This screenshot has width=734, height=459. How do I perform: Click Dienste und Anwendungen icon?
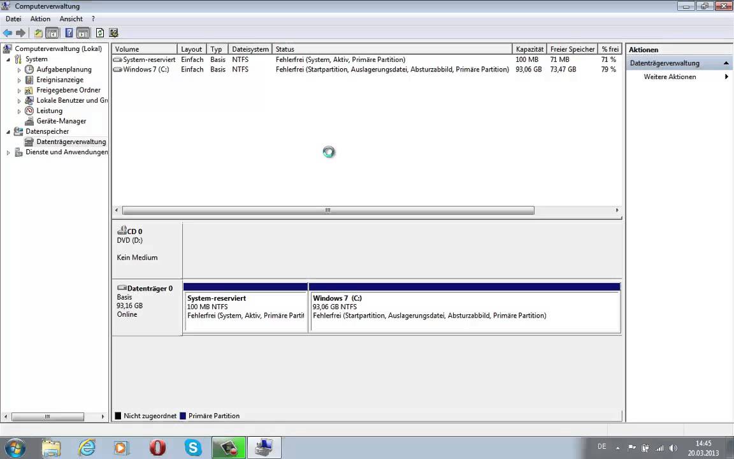[18, 152]
